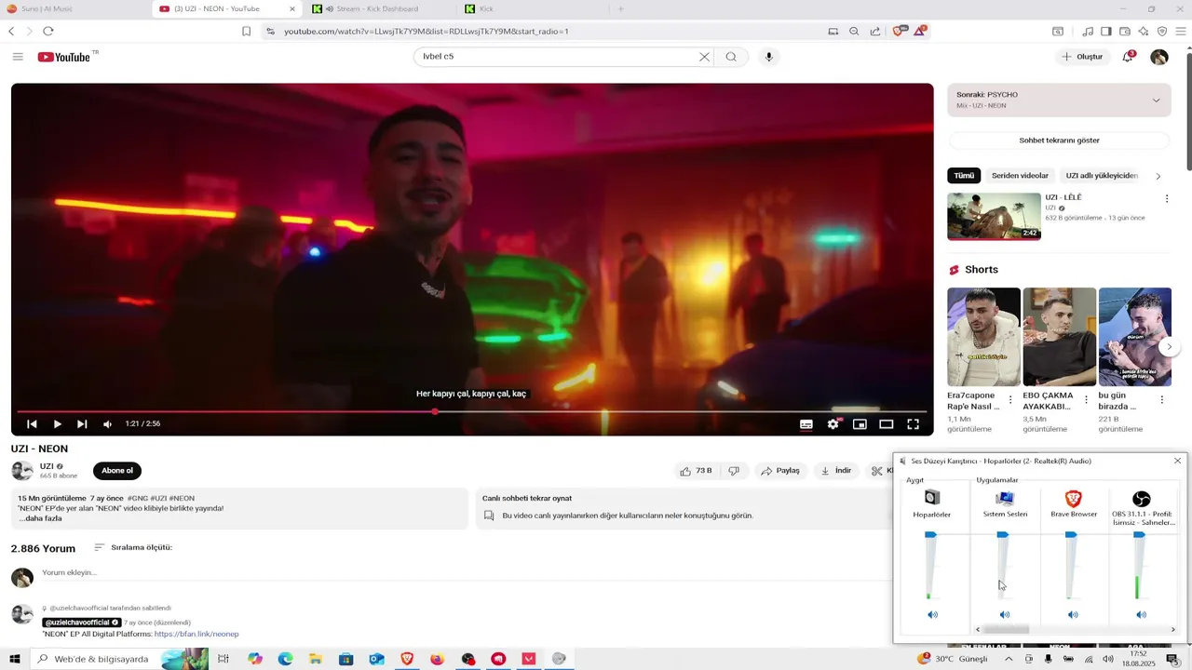Open the UZI channel avatar below the video
Screen dimensions: 1192x670
pos(22,471)
